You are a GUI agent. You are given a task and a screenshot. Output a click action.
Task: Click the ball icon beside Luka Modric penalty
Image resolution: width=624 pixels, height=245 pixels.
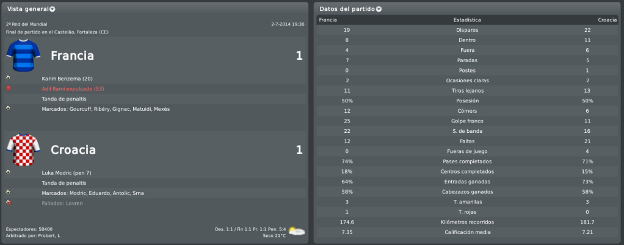point(9,172)
